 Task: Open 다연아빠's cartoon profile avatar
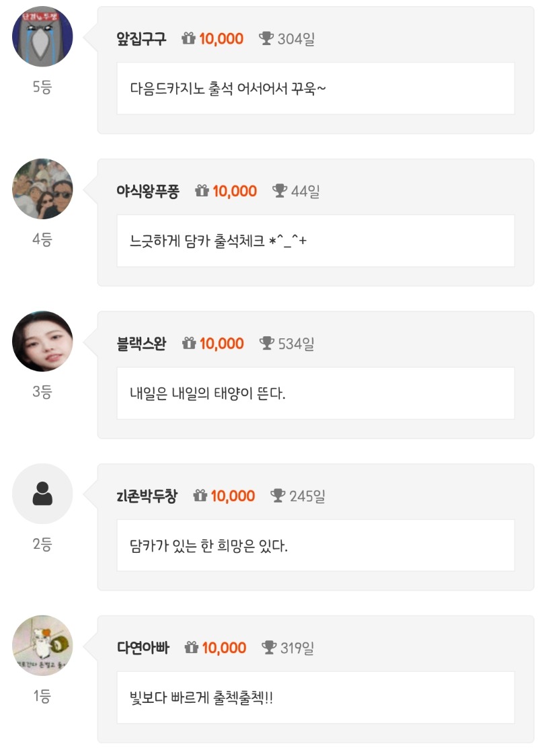tap(42, 646)
